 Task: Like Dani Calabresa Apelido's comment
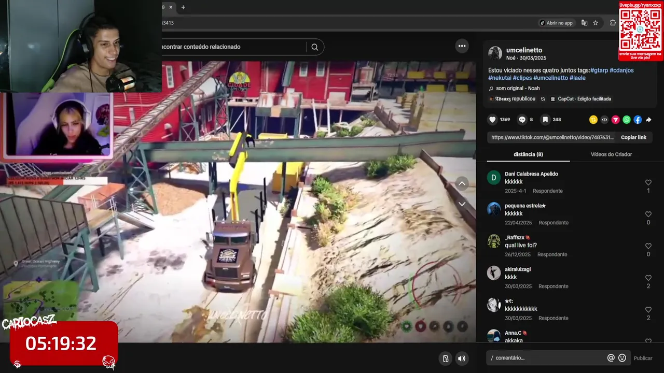click(x=648, y=182)
